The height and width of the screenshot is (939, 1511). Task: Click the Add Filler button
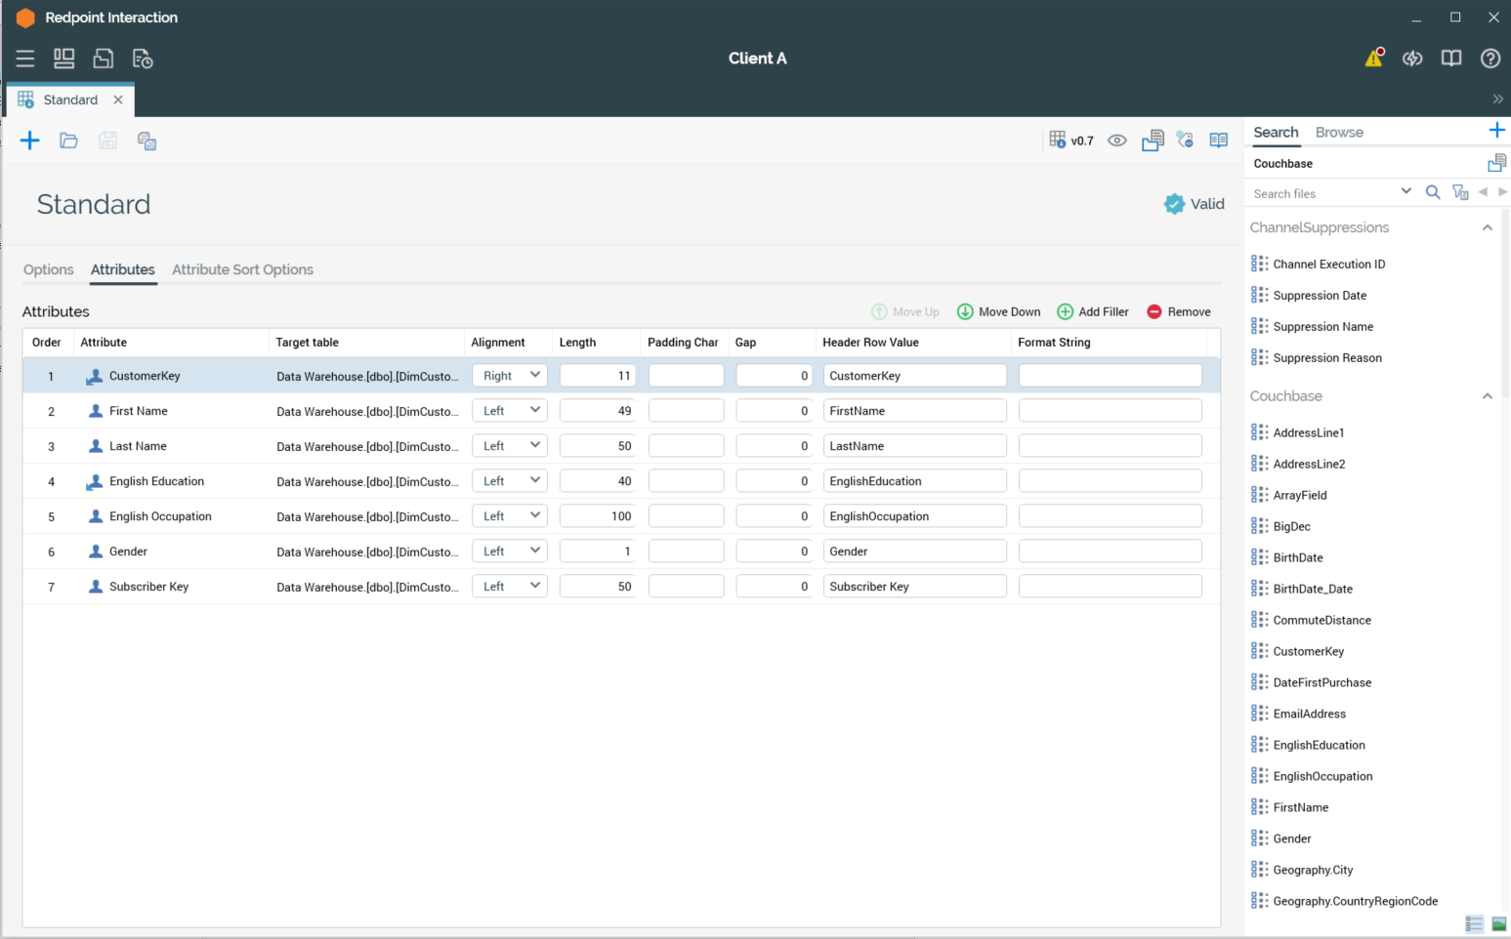coord(1093,311)
